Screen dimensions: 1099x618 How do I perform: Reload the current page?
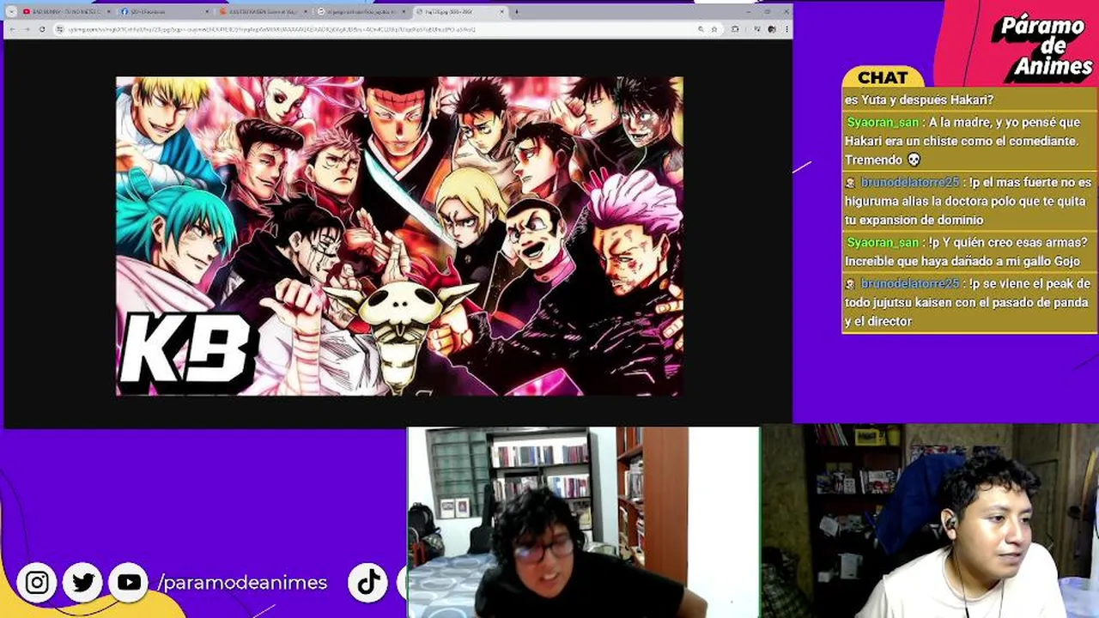41,29
